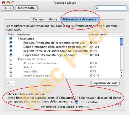Go forward with the right arrow button
Viewport: 129px width, 115px height.
coord(11,8)
